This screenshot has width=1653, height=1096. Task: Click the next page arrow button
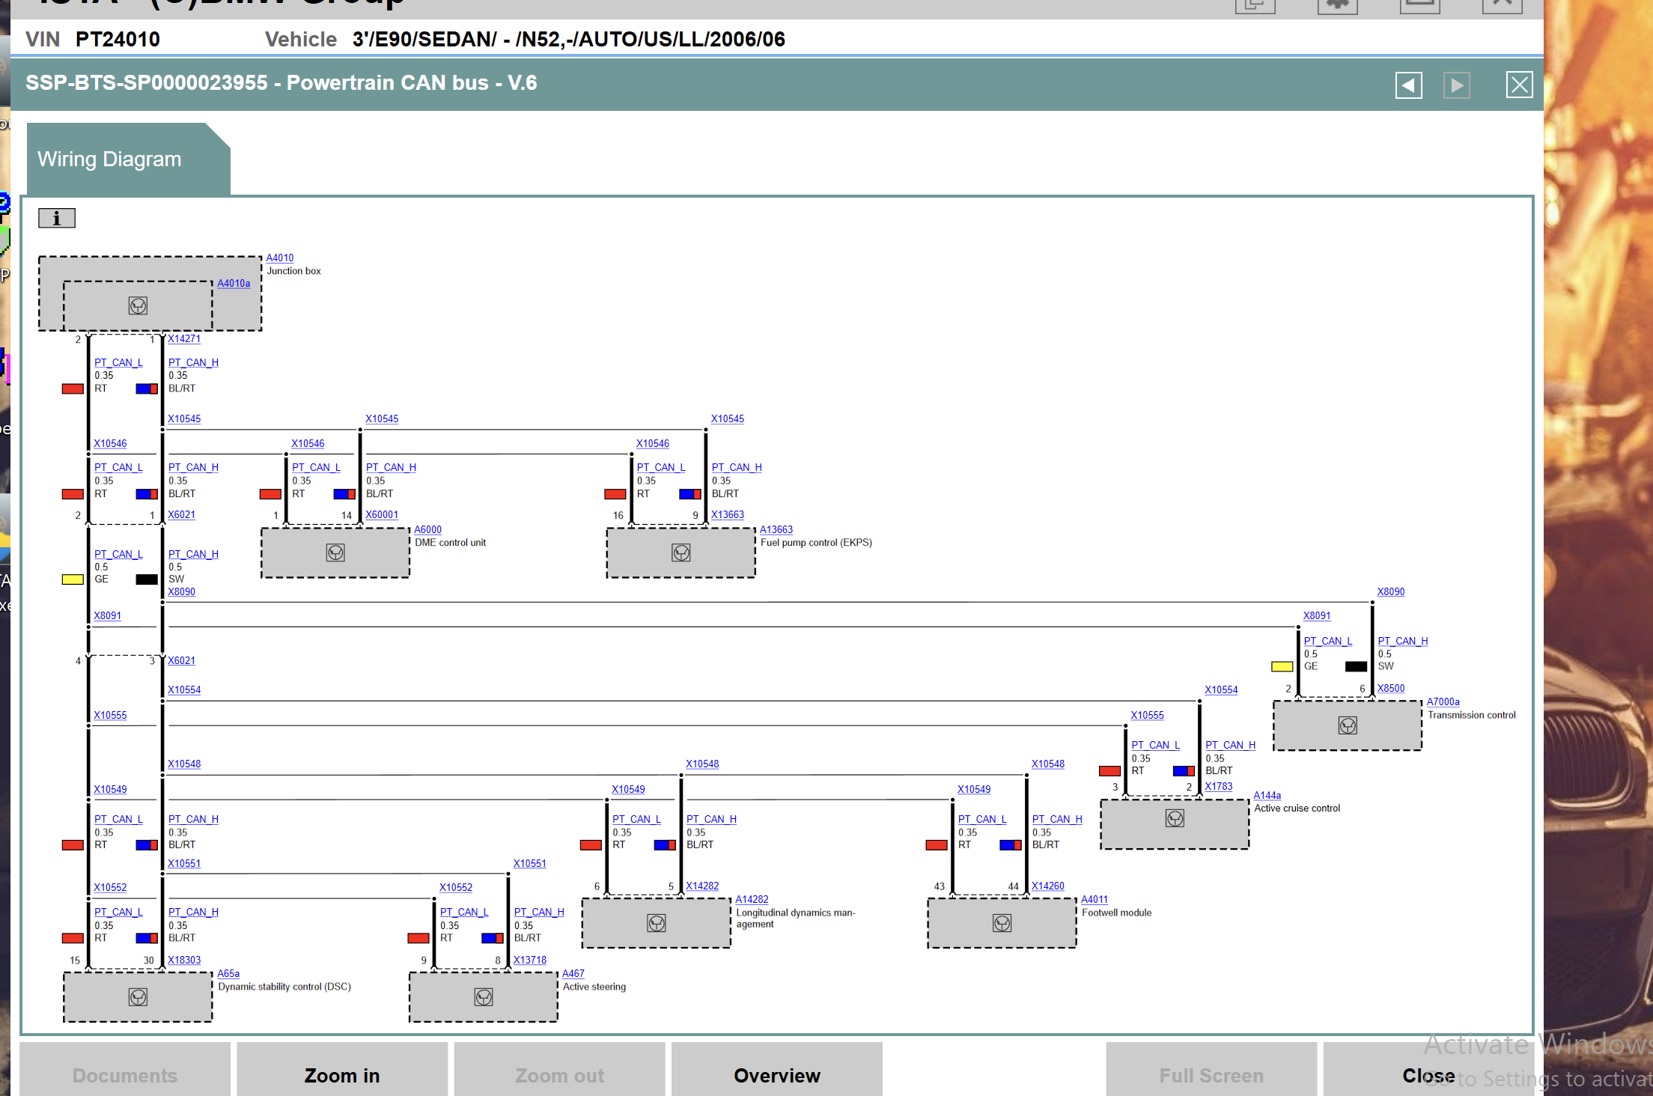click(1456, 85)
